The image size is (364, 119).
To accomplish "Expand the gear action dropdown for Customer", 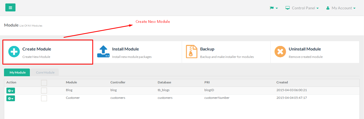I will click(11, 98).
